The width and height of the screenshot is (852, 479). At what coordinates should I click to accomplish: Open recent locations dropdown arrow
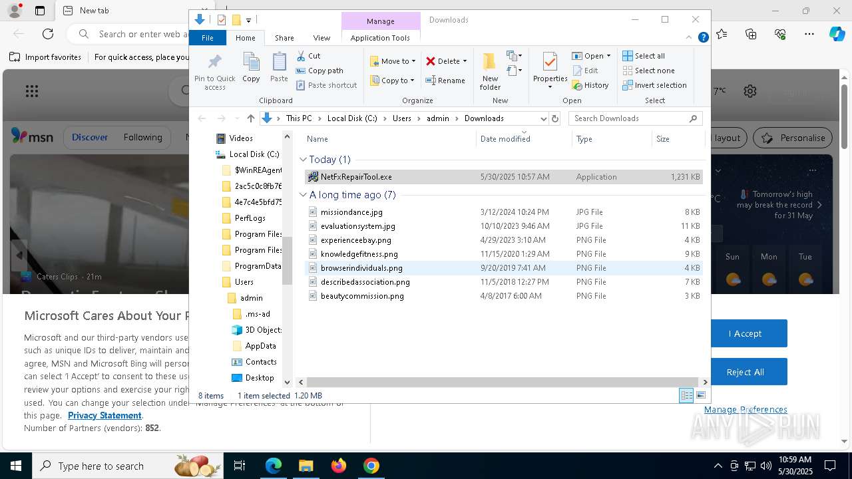[x=236, y=118]
